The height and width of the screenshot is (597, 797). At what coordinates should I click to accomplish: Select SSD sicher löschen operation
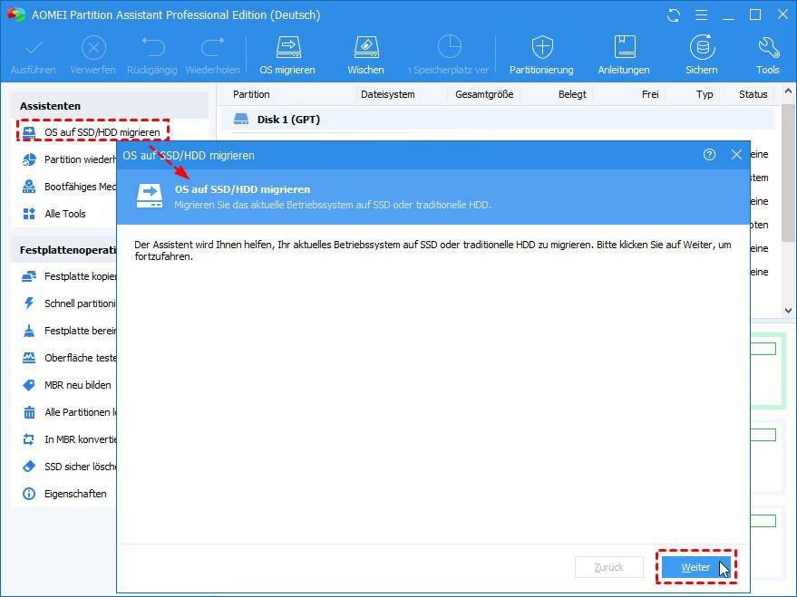[x=69, y=467]
